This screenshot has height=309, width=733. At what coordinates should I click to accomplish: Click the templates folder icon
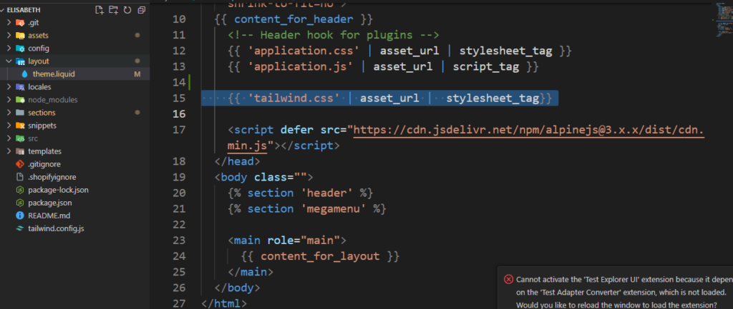tap(19, 151)
